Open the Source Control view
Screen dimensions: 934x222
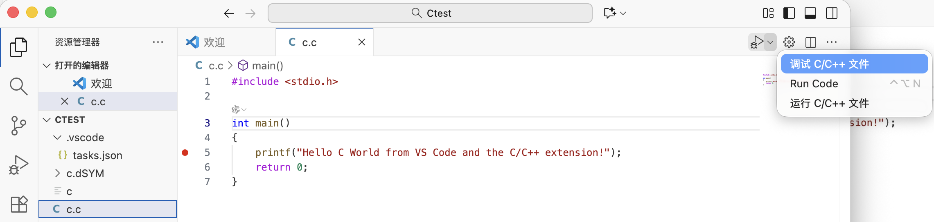click(18, 126)
